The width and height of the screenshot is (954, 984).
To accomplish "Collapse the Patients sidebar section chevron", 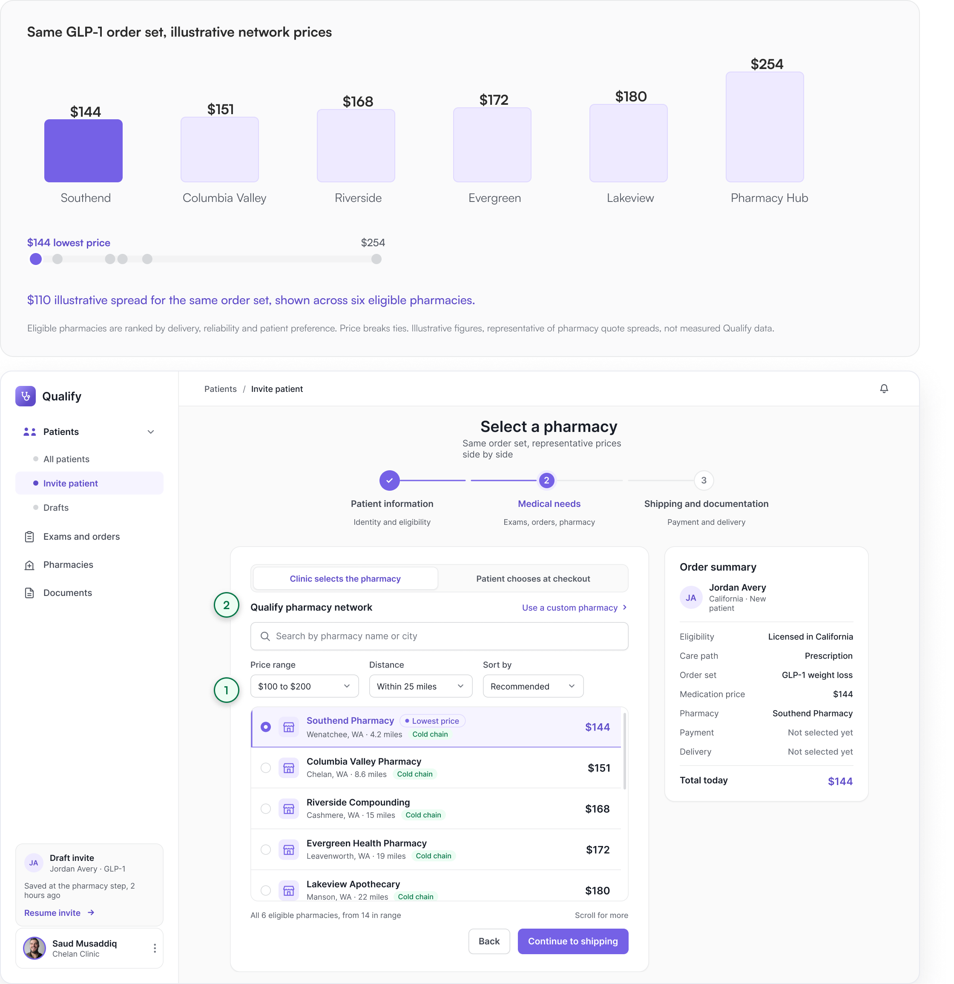I will tap(150, 432).
